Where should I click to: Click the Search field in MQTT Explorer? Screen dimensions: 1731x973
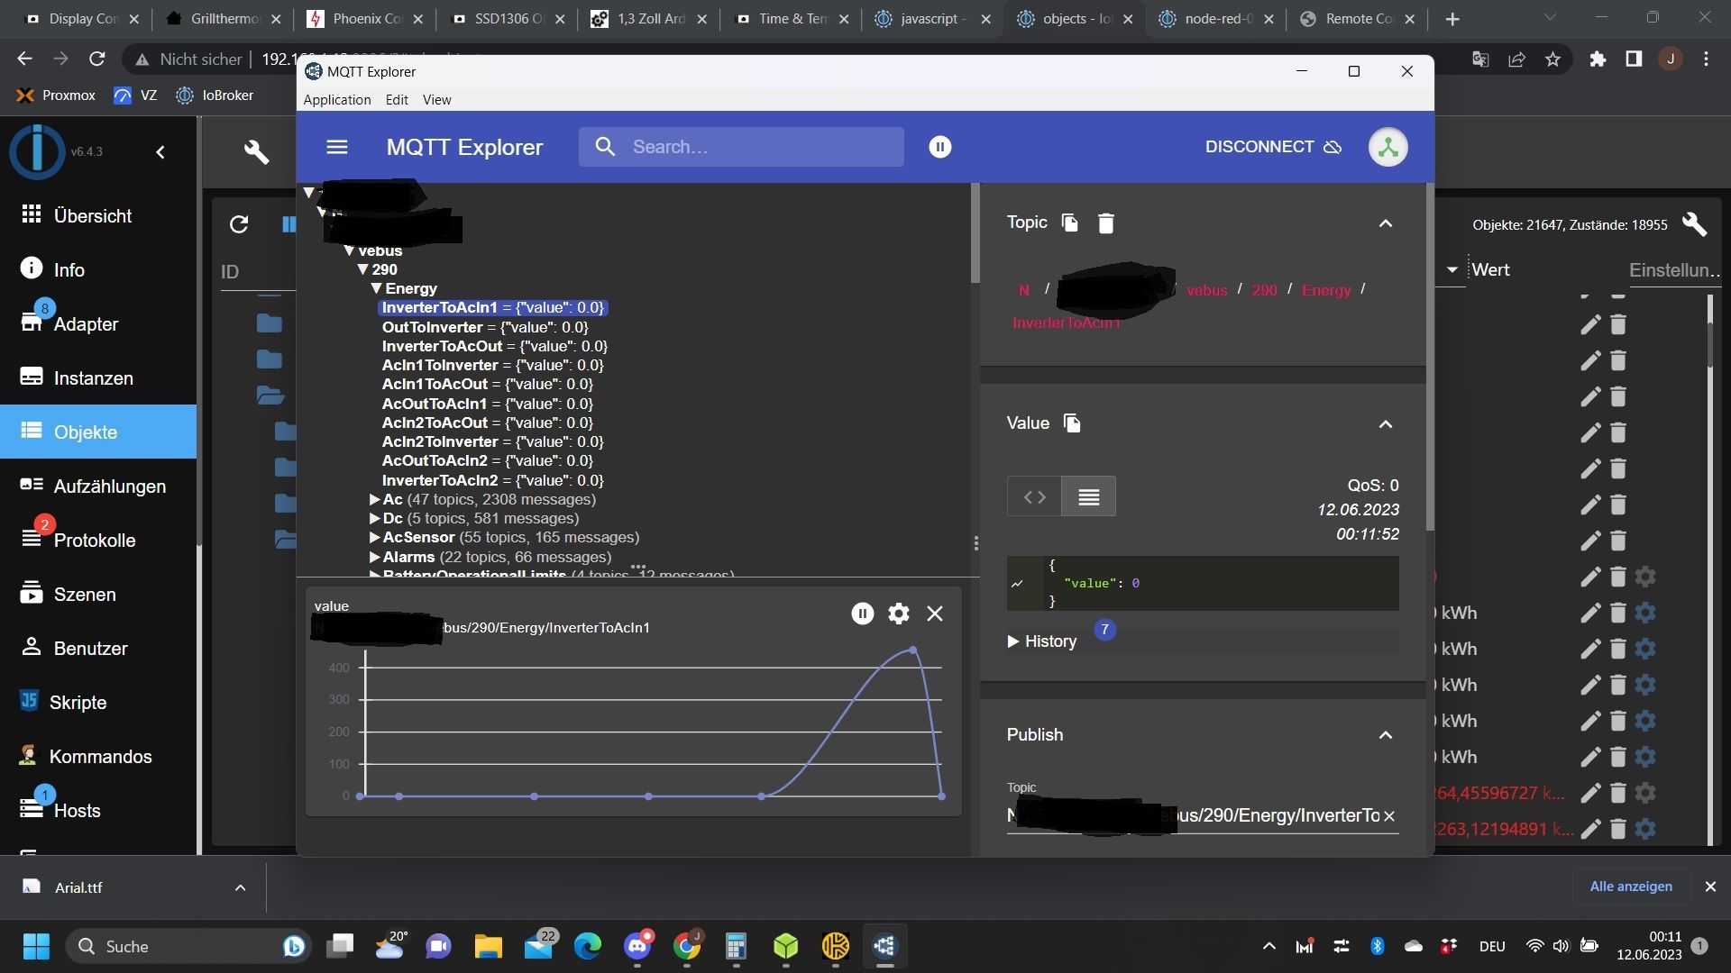741,147
